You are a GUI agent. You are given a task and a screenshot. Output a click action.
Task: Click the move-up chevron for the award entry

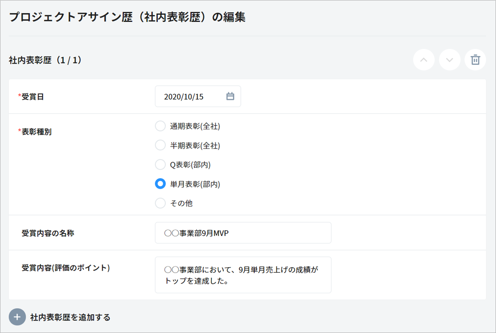point(424,60)
